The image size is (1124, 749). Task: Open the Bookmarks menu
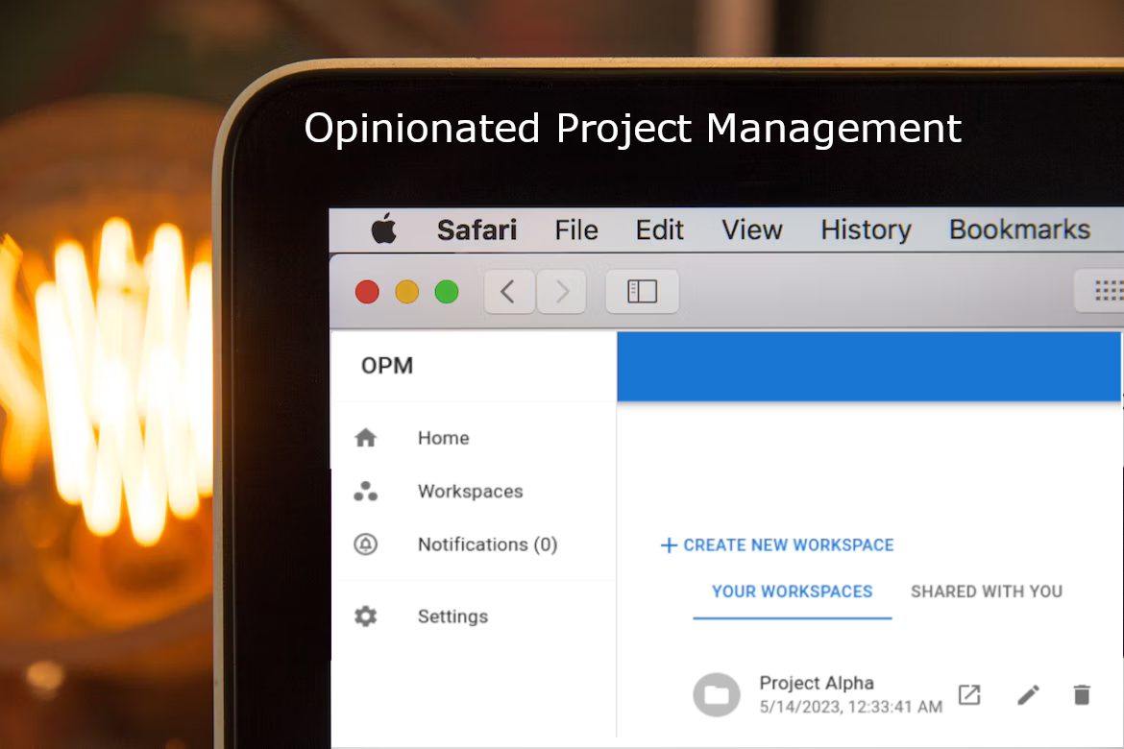click(x=1019, y=230)
